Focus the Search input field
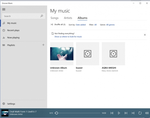 click(24, 16)
